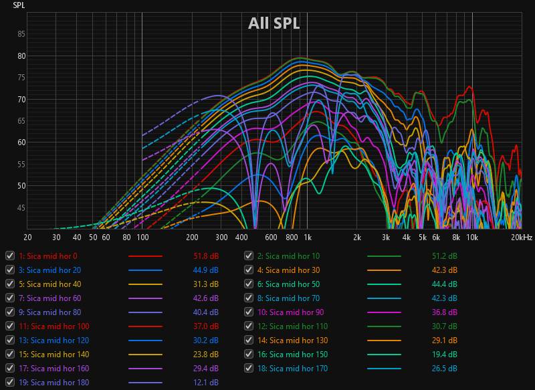535x390 pixels.
Task: Toggle checkbox for Sica mid hor 30
Action: (x=249, y=270)
